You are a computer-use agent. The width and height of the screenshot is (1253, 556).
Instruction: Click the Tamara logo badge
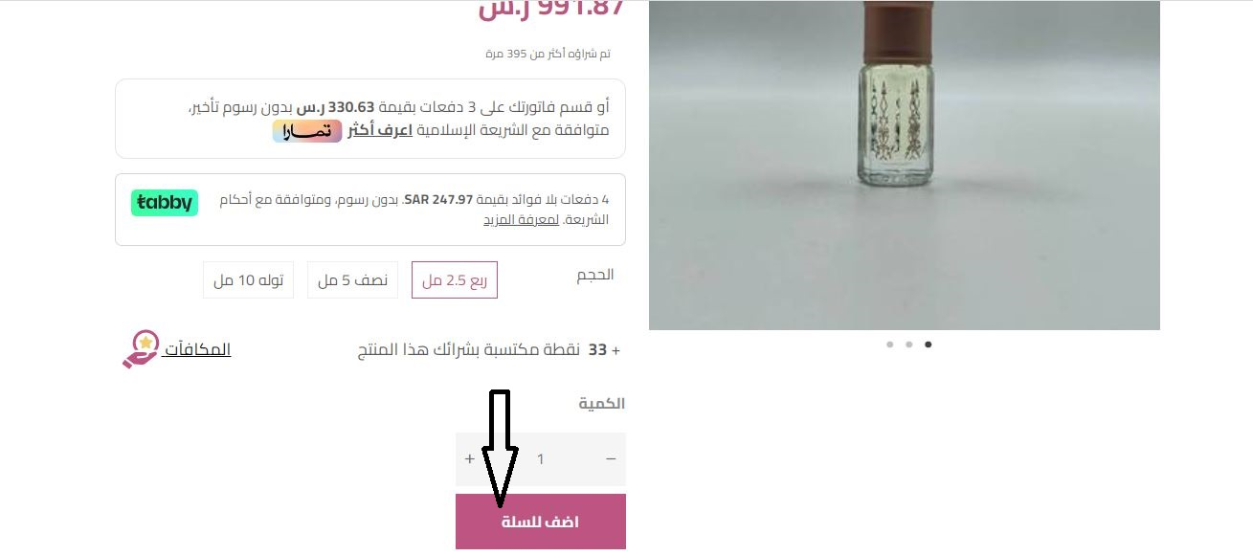click(307, 131)
